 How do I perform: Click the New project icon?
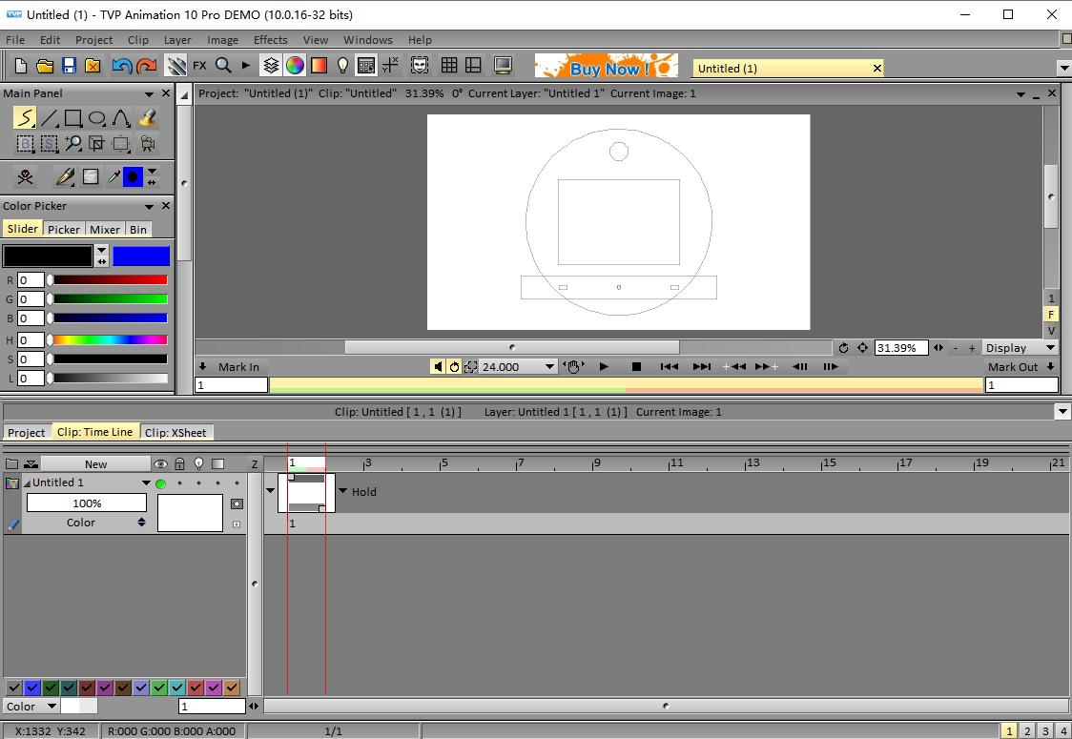[21, 66]
